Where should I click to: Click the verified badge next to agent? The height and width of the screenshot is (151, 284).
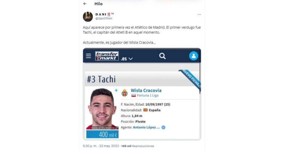[163, 127]
